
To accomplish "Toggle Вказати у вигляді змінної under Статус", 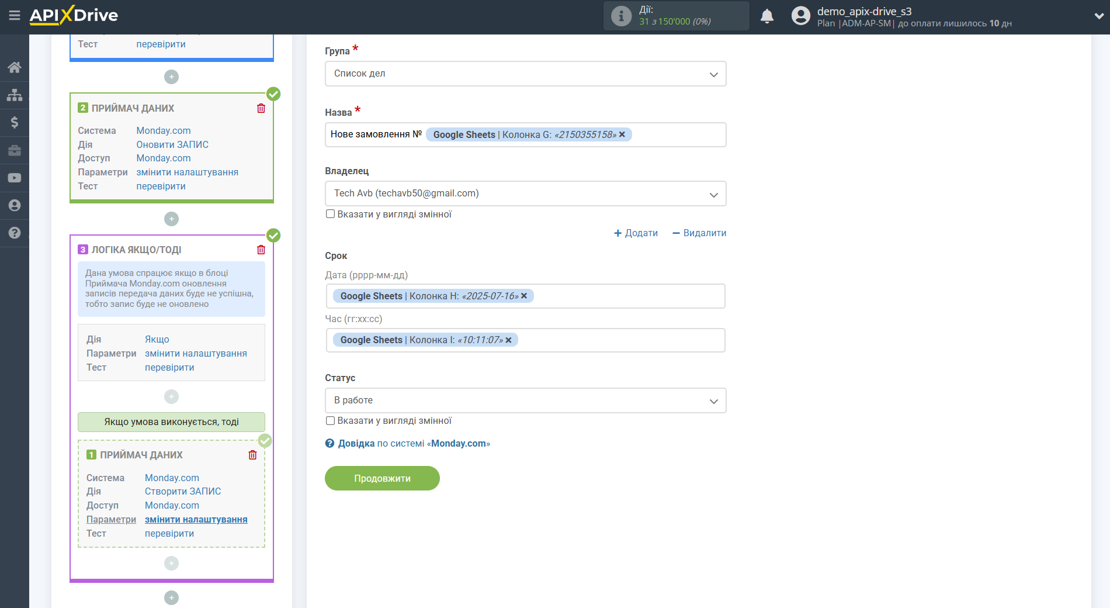I will 330,420.
